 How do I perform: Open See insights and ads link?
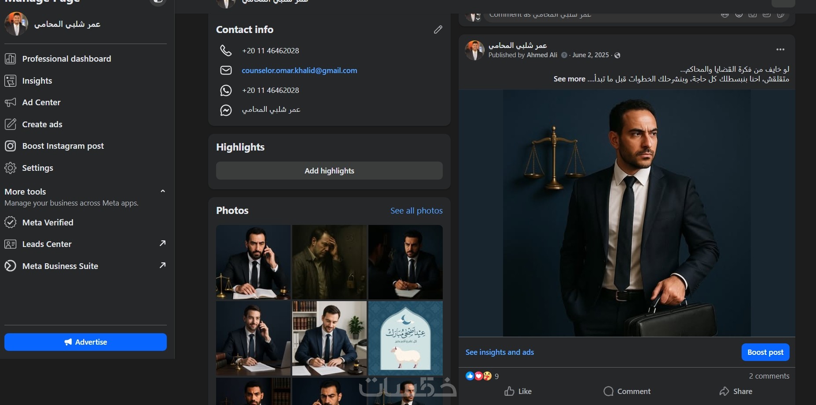coord(500,352)
